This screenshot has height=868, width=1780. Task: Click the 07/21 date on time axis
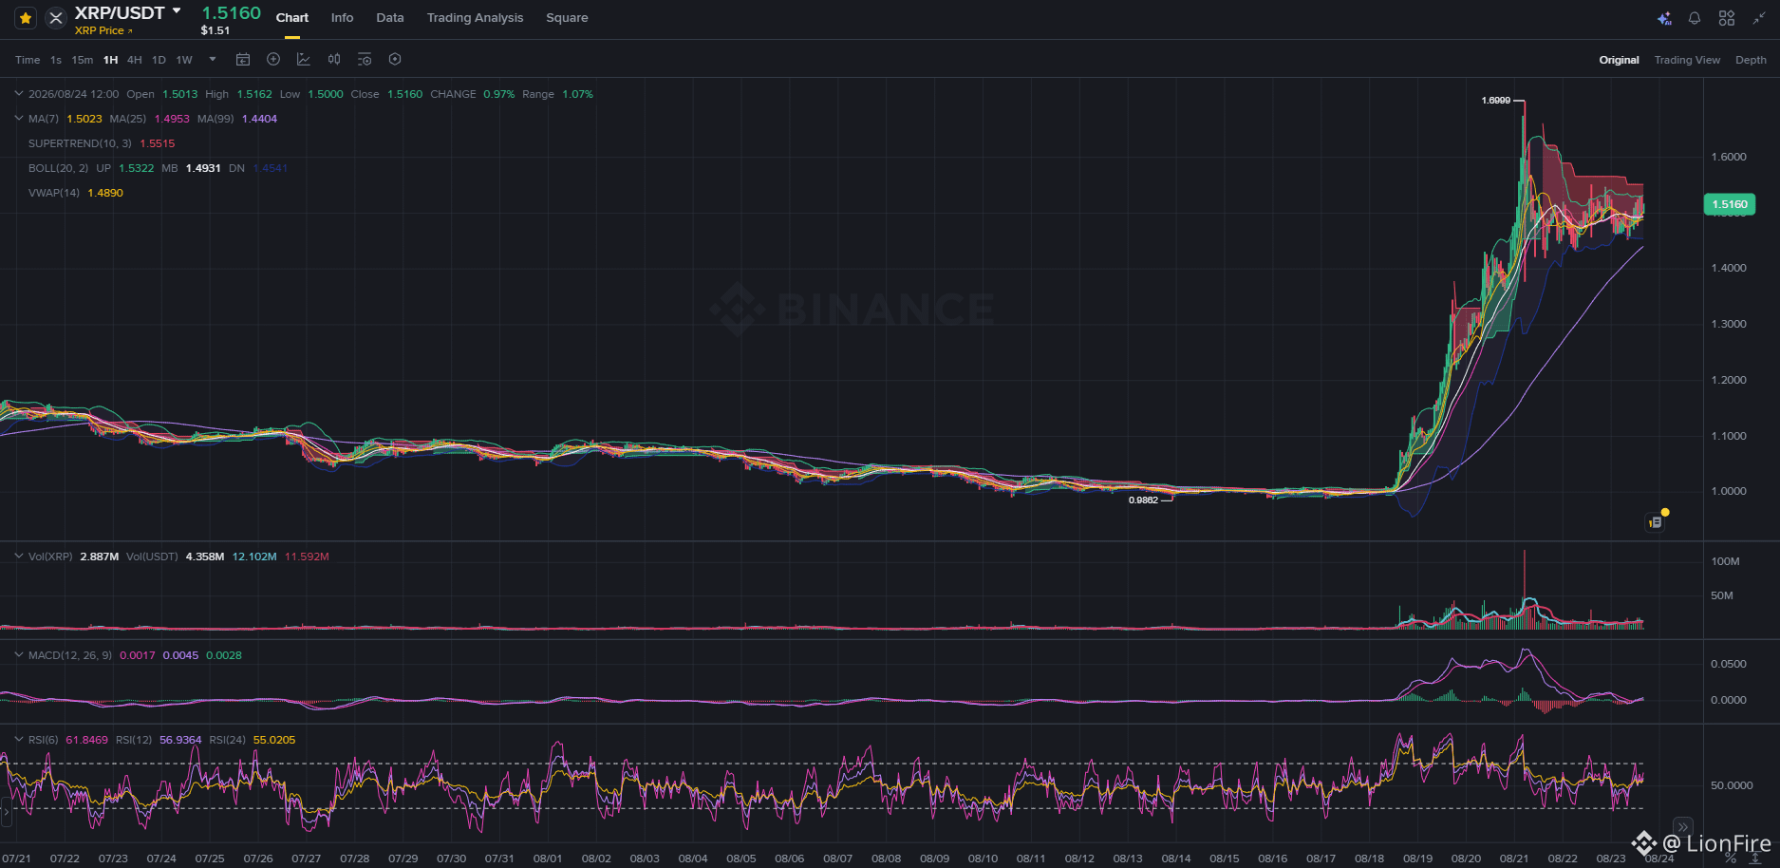click(16, 859)
